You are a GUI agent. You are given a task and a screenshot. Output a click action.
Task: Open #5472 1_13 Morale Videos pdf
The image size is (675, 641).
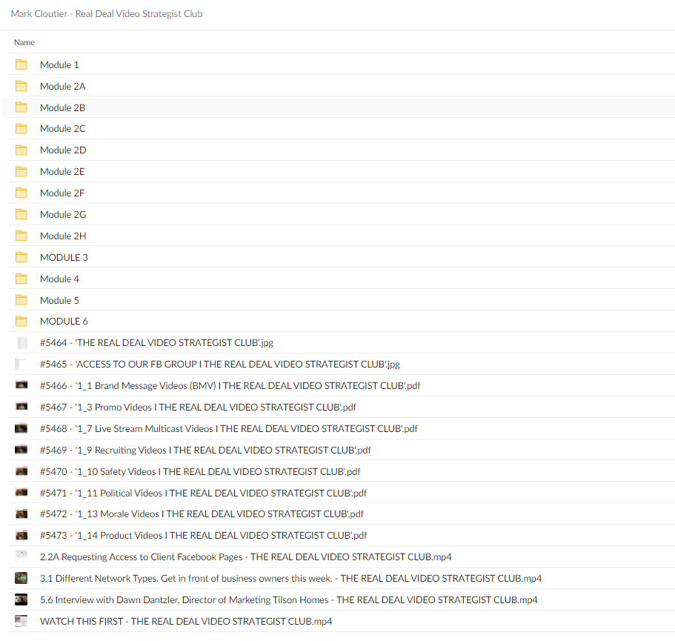tap(202, 514)
